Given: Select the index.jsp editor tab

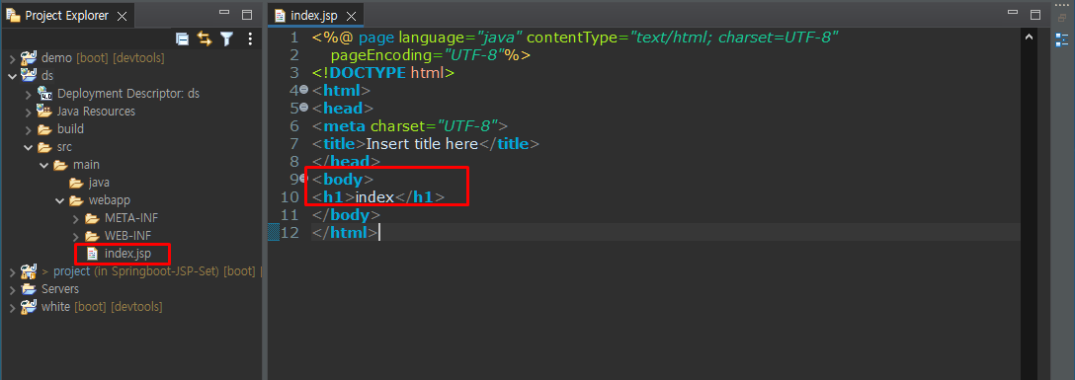Looking at the screenshot, I should point(313,16).
